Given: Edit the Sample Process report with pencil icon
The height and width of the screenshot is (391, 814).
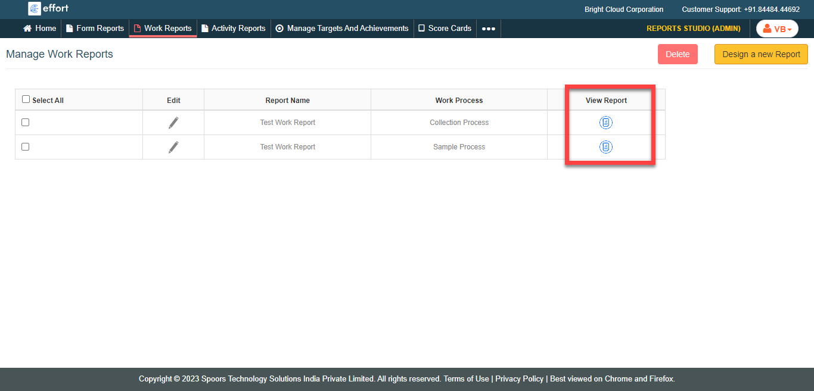Looking at the screenshot, I should (173, 147).
